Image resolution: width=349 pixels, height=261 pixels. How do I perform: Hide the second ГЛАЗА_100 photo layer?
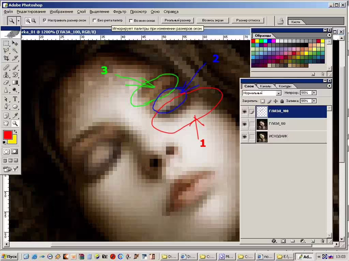tap(244, 124)
